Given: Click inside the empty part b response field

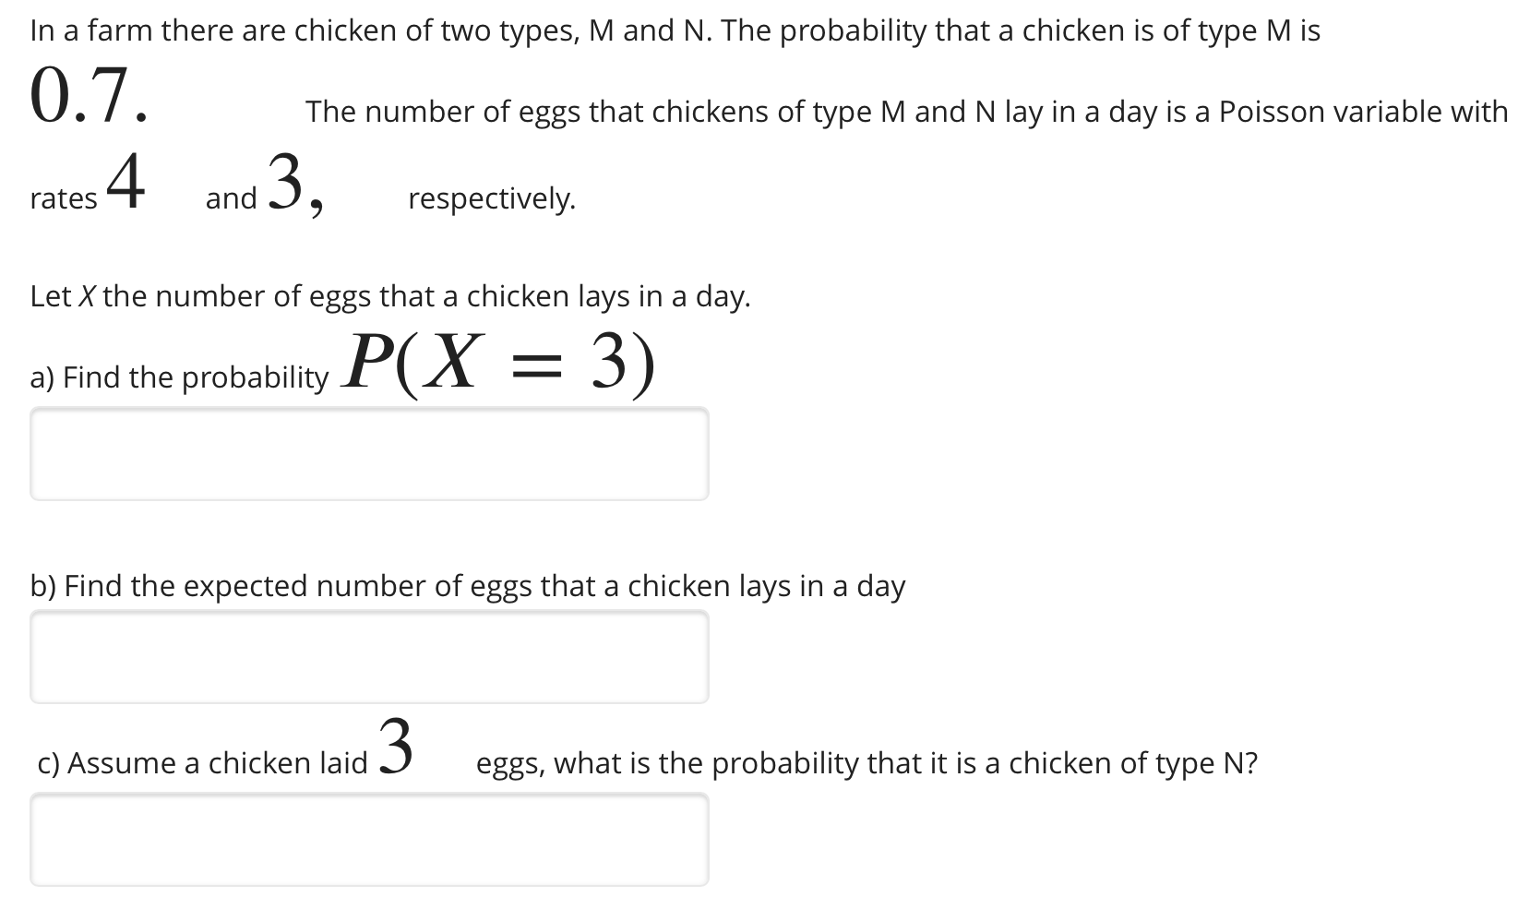Looking at the screenshot, I should coord(369,657).
